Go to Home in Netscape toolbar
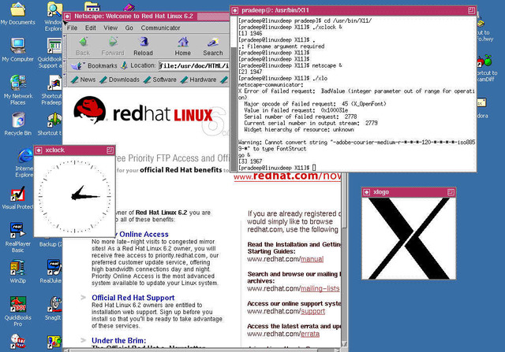Image resolution: width=505 pixels, height=352 pixels. [182, 46]
